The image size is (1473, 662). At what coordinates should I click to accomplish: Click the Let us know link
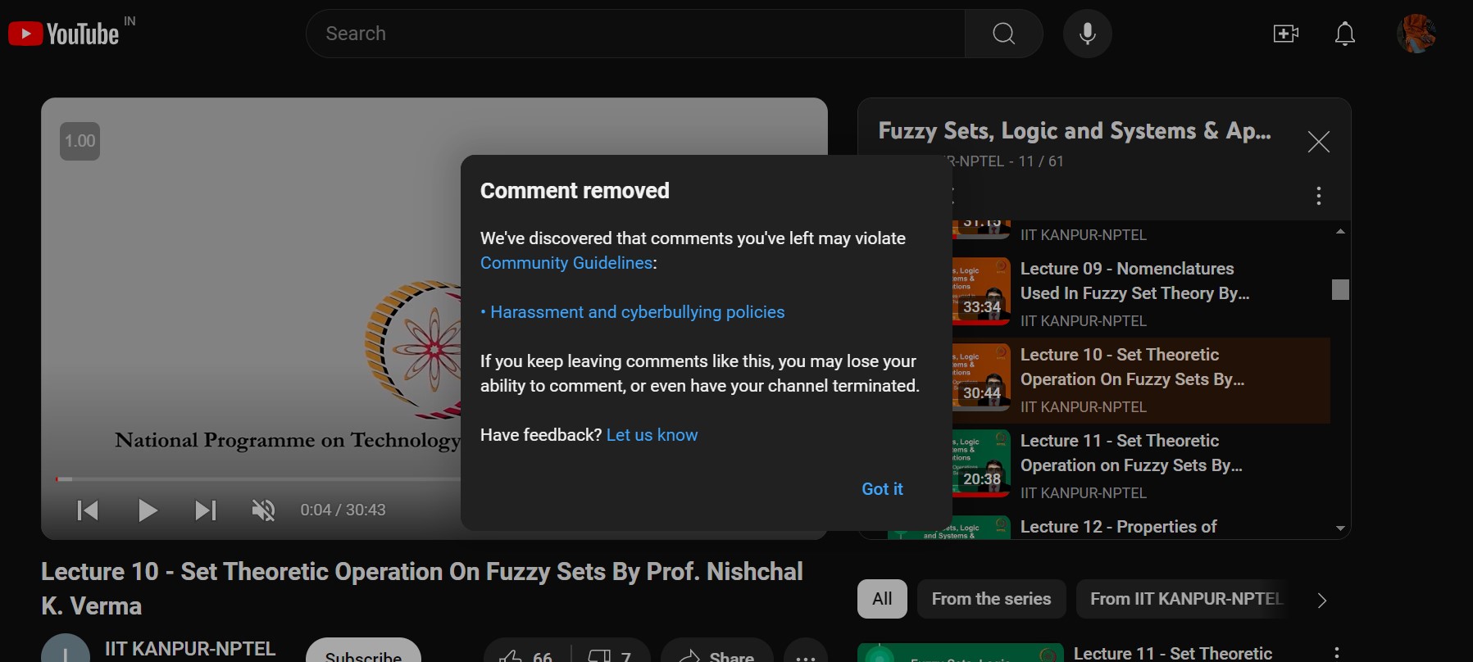pyautogui.click(x=652, y=435)
